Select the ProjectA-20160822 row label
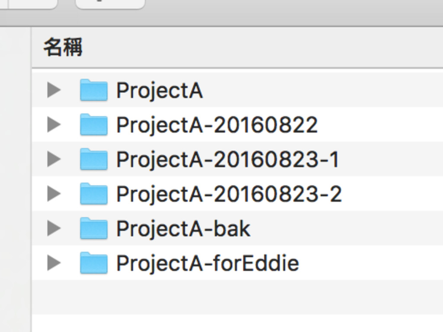Screen dimensions: 443x332 tap(217, 125)
